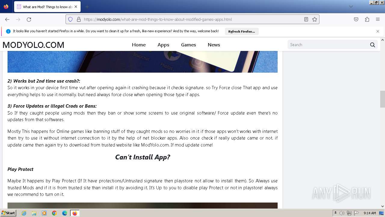Viewport: 385px width, 217px height.
Task: Launch Internet Explorer from taskbar
Action: pyautogui.click(x=24, y=213)
